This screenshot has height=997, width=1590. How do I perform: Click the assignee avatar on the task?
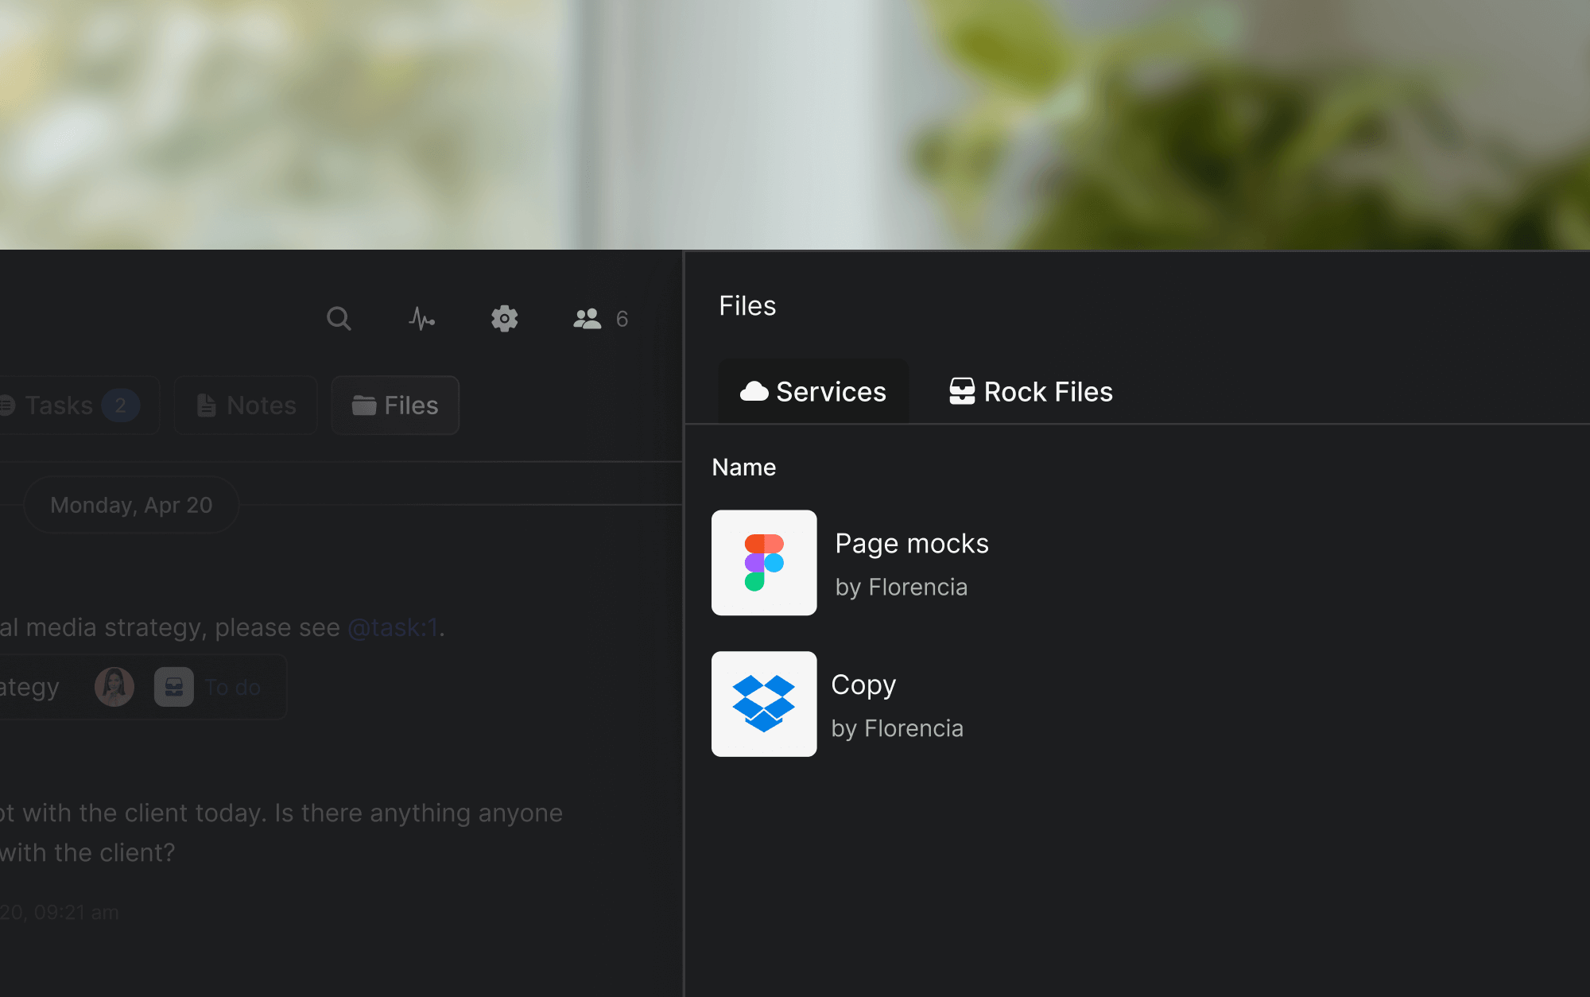tap(114, 687)
